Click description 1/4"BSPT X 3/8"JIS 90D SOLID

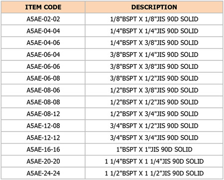pos(154,43)
